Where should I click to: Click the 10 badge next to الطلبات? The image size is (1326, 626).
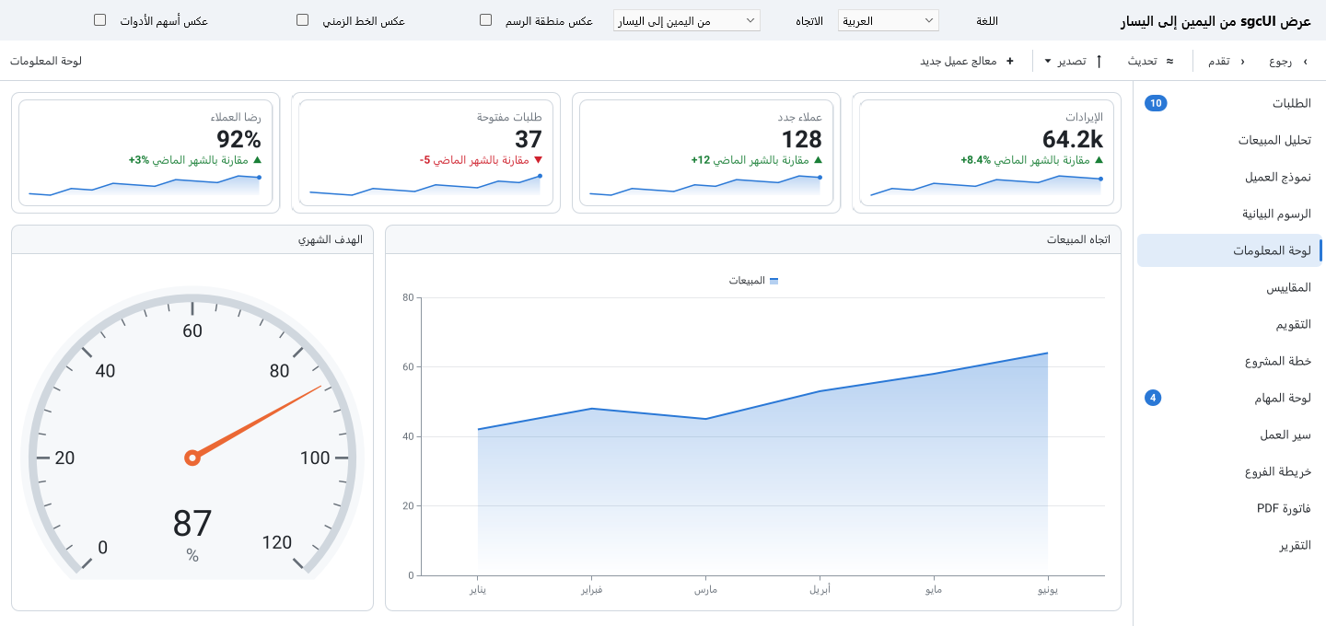point(1156,103)
